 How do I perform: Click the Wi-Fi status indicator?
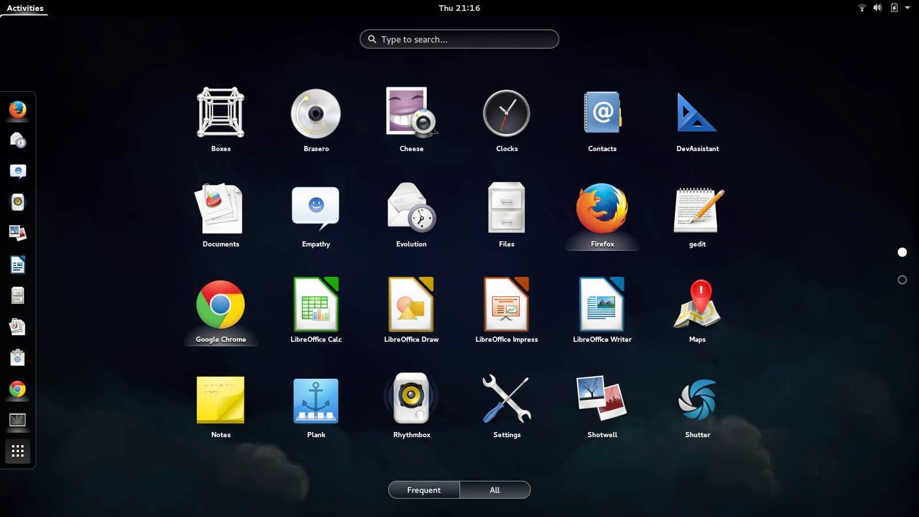[x=862, y=7]
